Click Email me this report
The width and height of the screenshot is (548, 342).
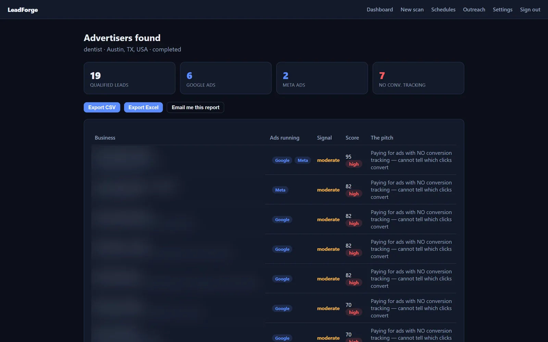click(195, 107)
